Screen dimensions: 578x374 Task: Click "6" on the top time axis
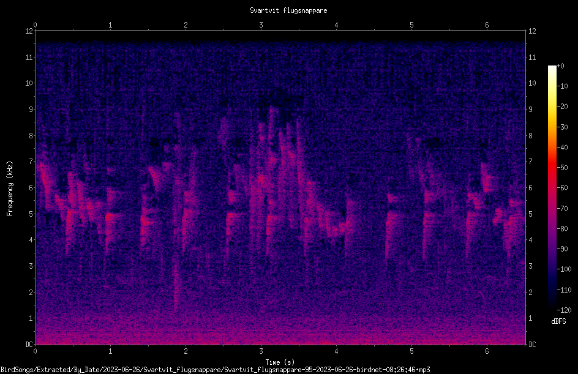click(x=487, y=24)
